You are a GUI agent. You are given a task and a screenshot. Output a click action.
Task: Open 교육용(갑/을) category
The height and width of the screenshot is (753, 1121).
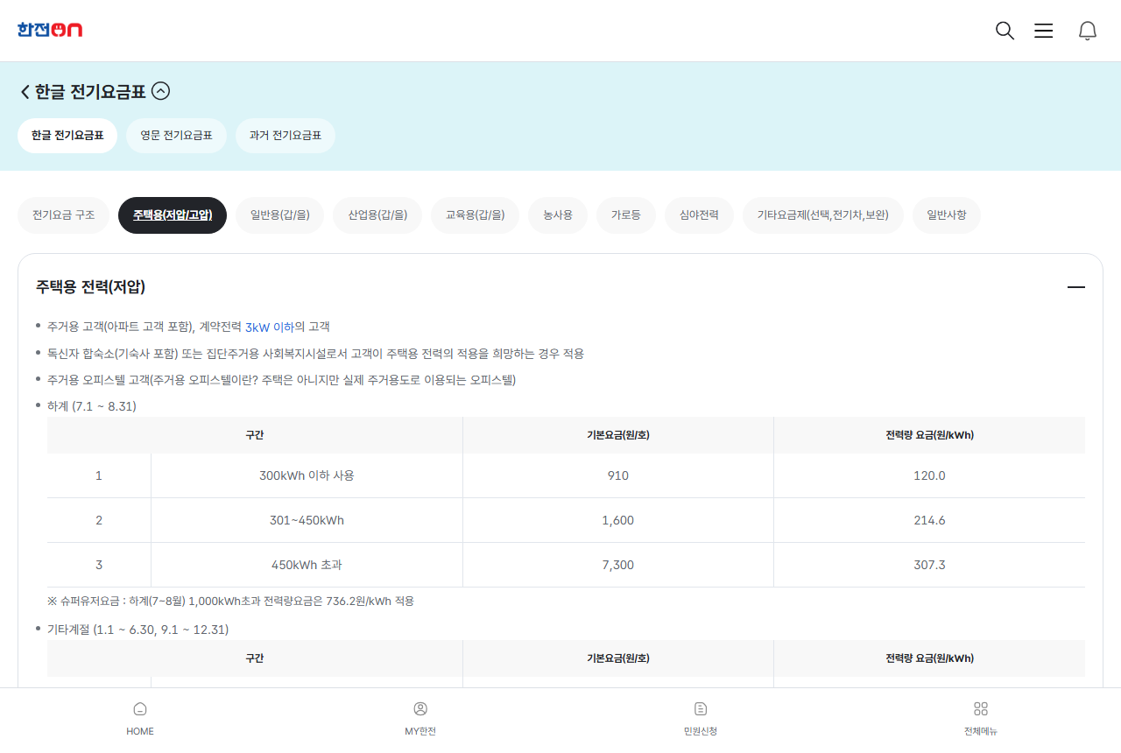click(476, 215)
